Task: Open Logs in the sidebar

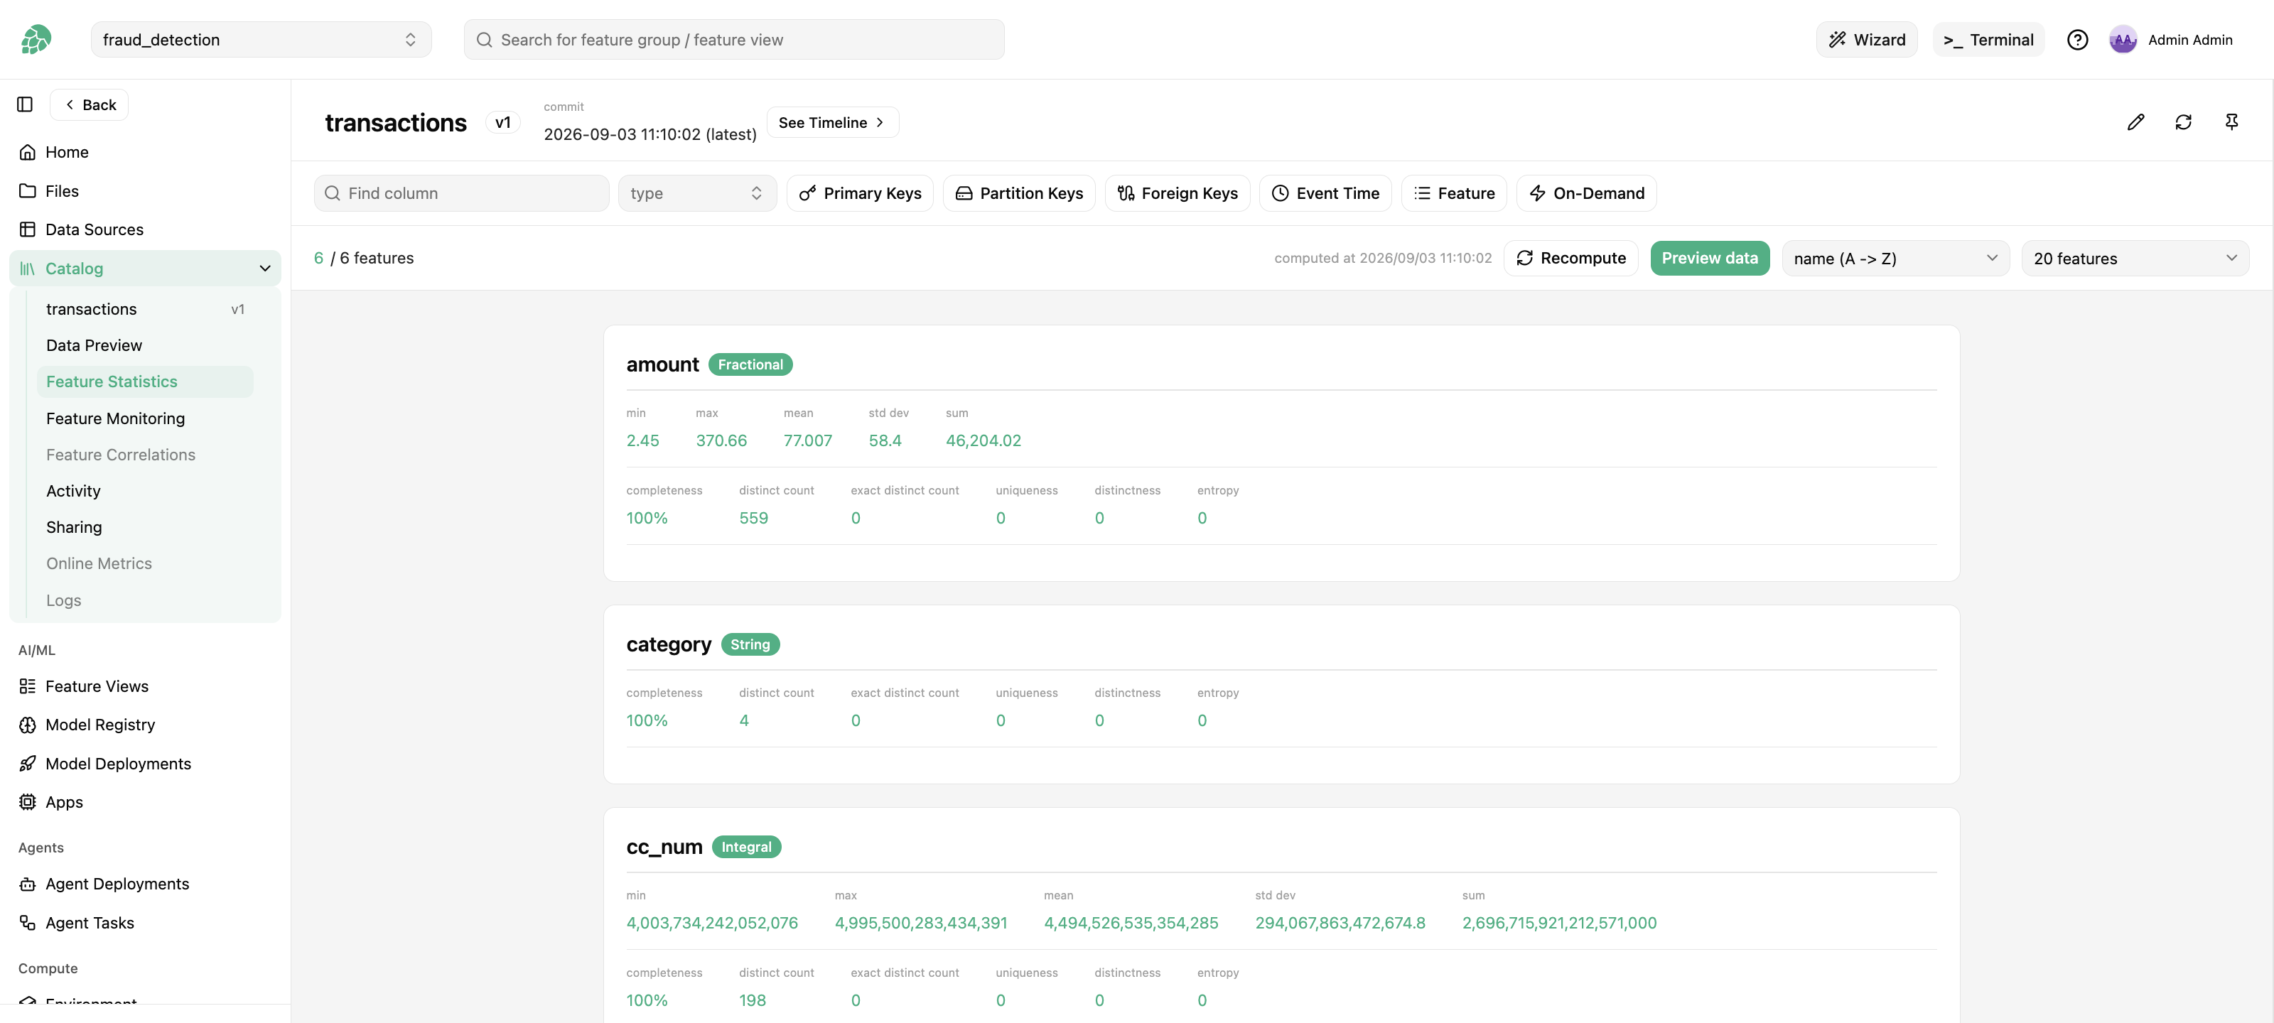Action: pyautogui.click(x=146, y=600)
